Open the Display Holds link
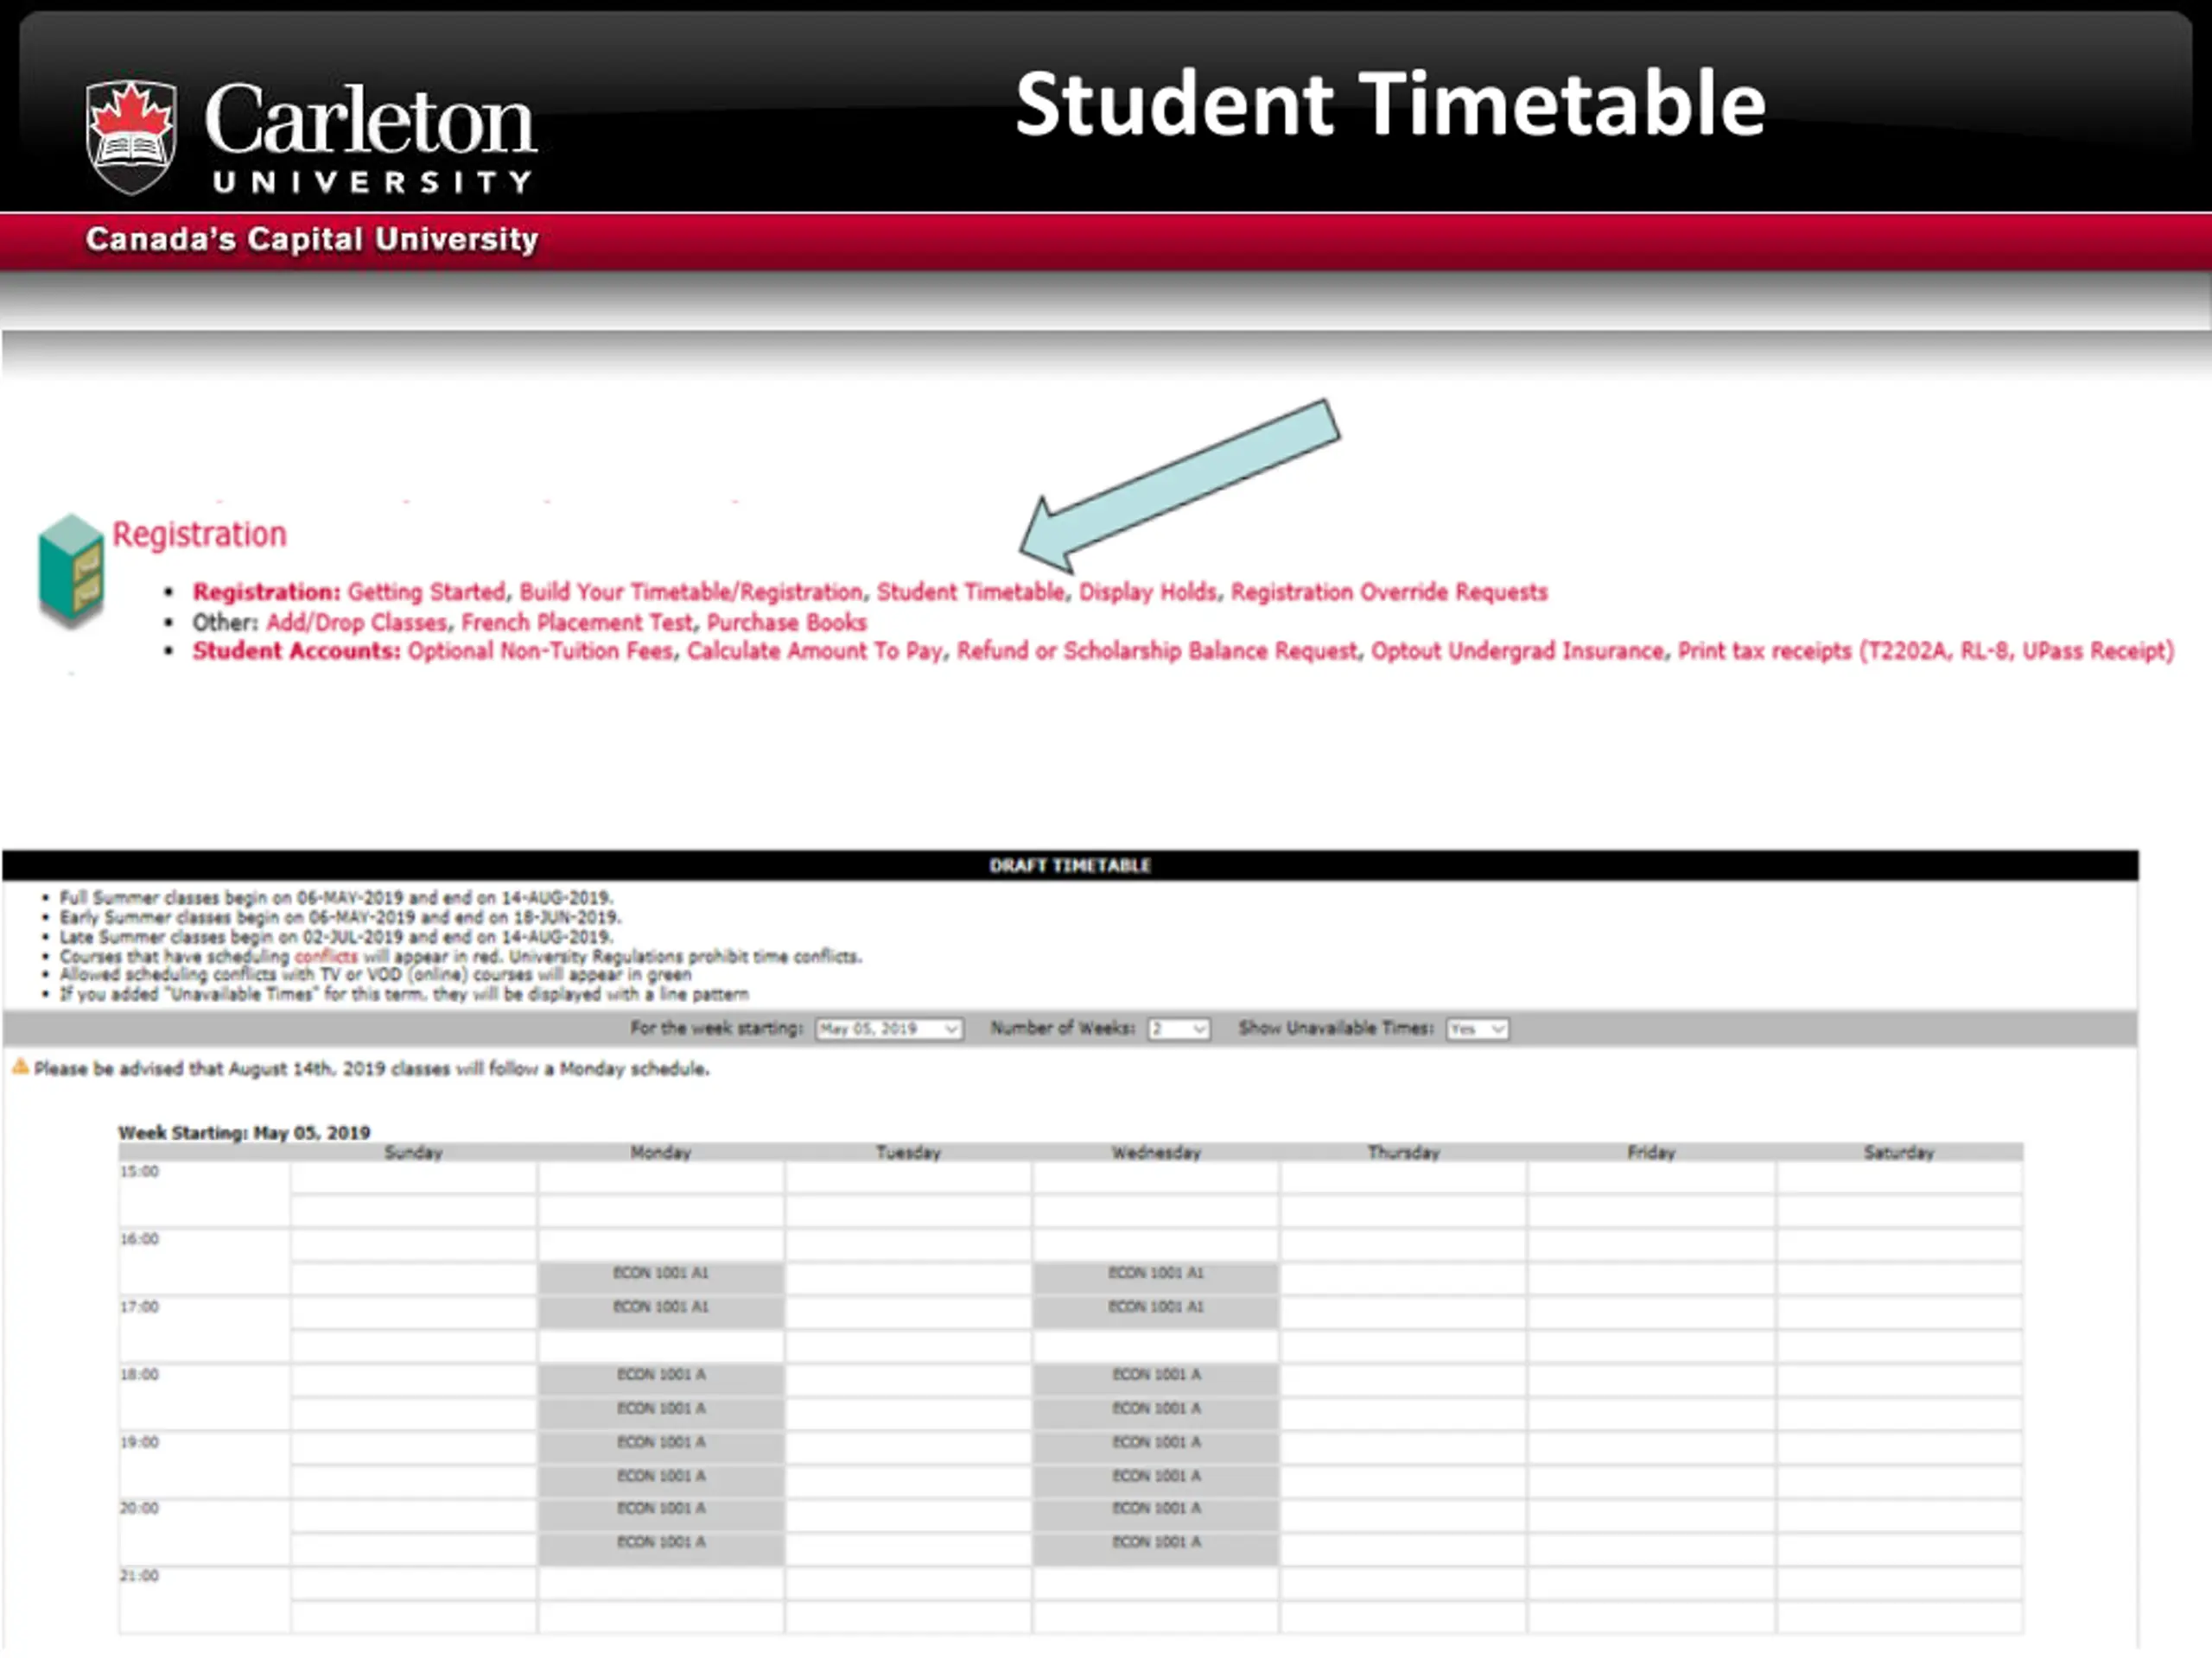Viewport: 2212px width, 1658px height. pyautogui.click(x=1147, y=592)
